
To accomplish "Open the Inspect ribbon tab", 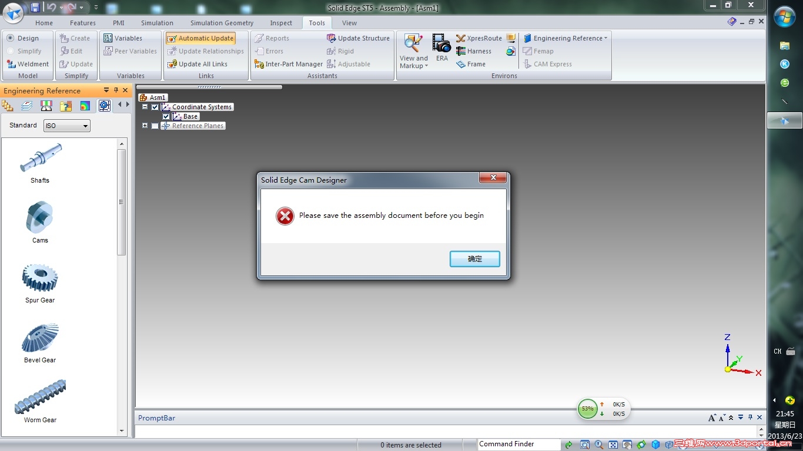I will pos(281,23).
